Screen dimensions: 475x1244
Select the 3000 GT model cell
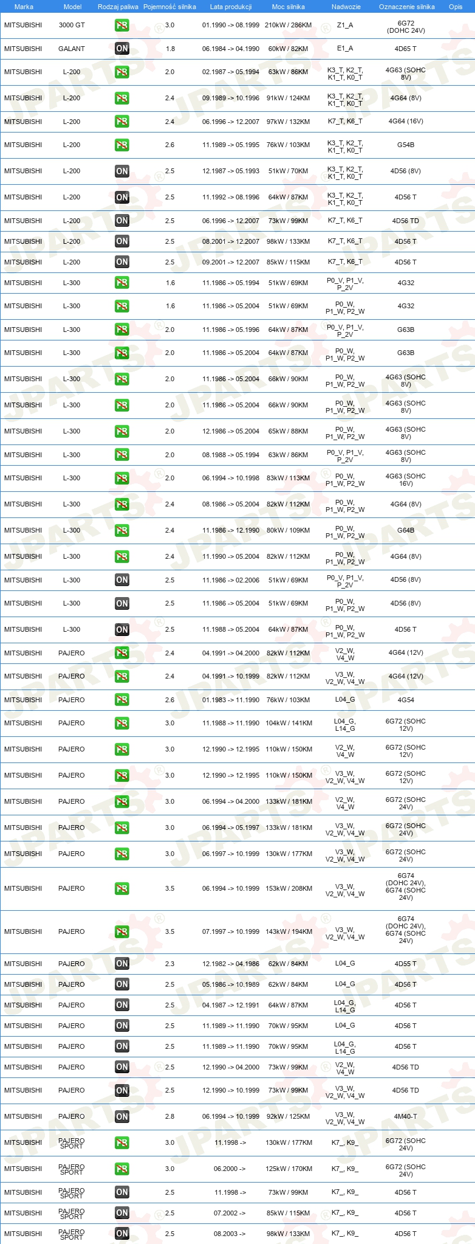click(72, 26)
